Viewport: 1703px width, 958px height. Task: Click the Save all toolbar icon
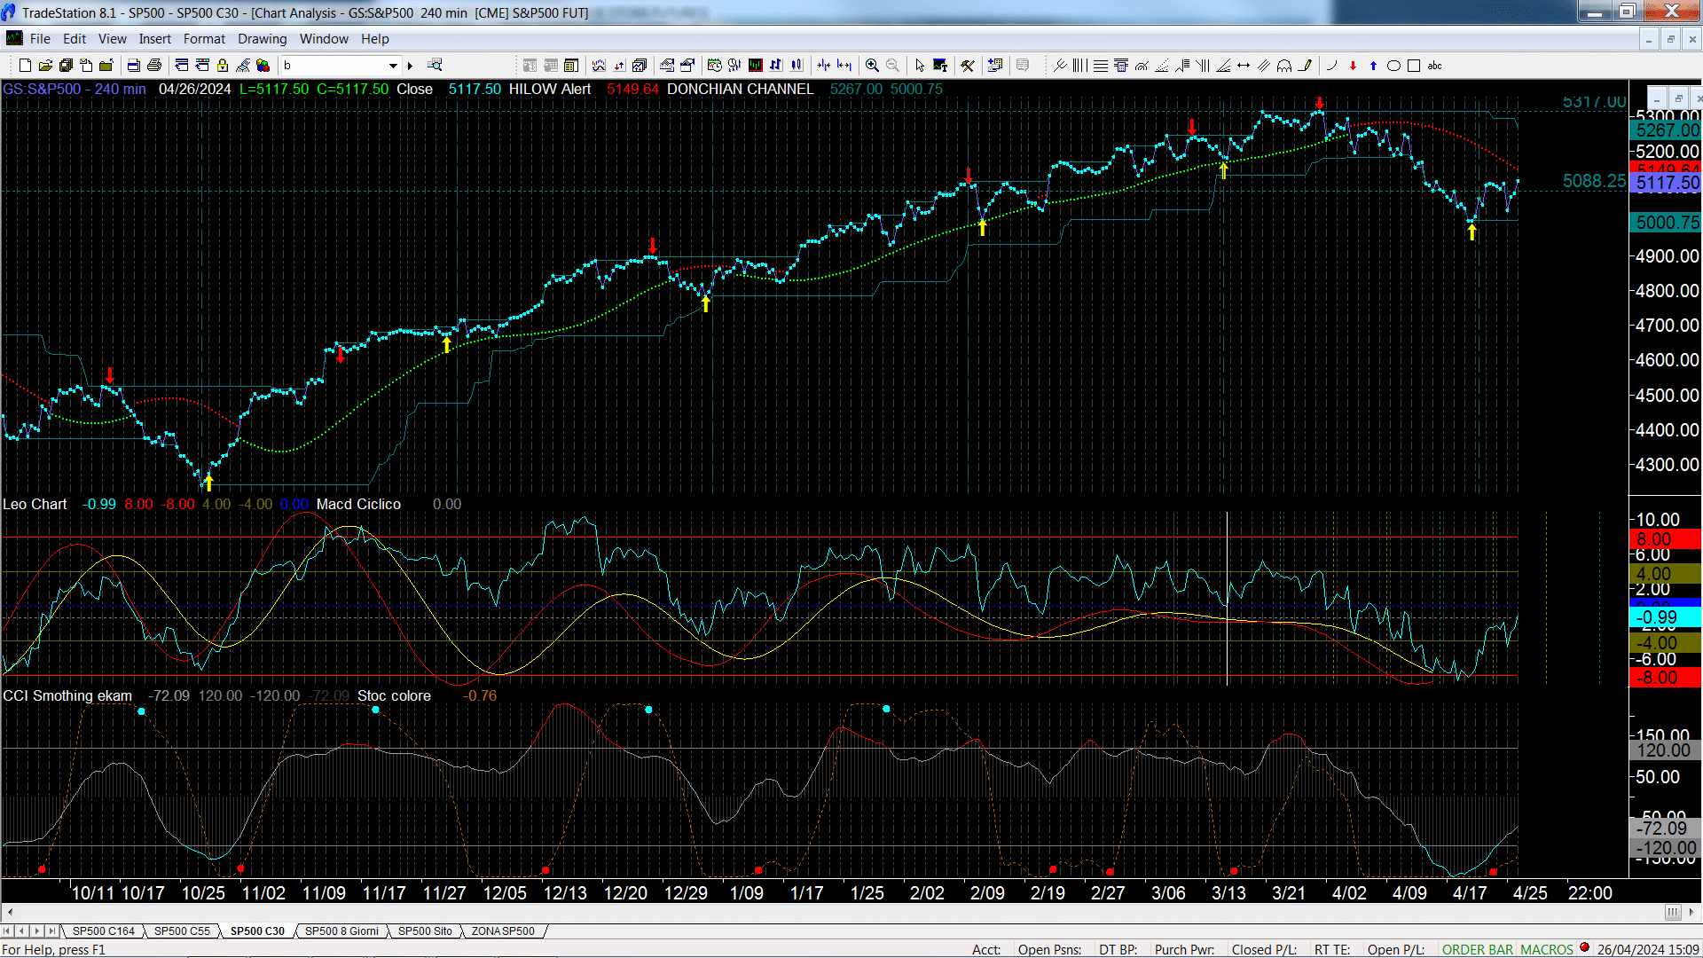[66, 66]
